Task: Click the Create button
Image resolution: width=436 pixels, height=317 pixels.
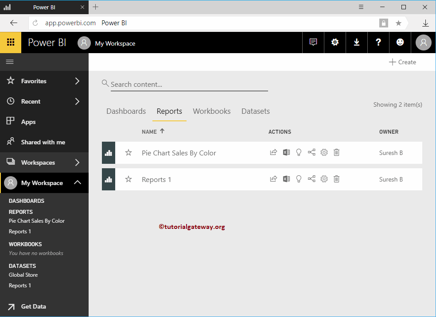Action: point(402,62)
